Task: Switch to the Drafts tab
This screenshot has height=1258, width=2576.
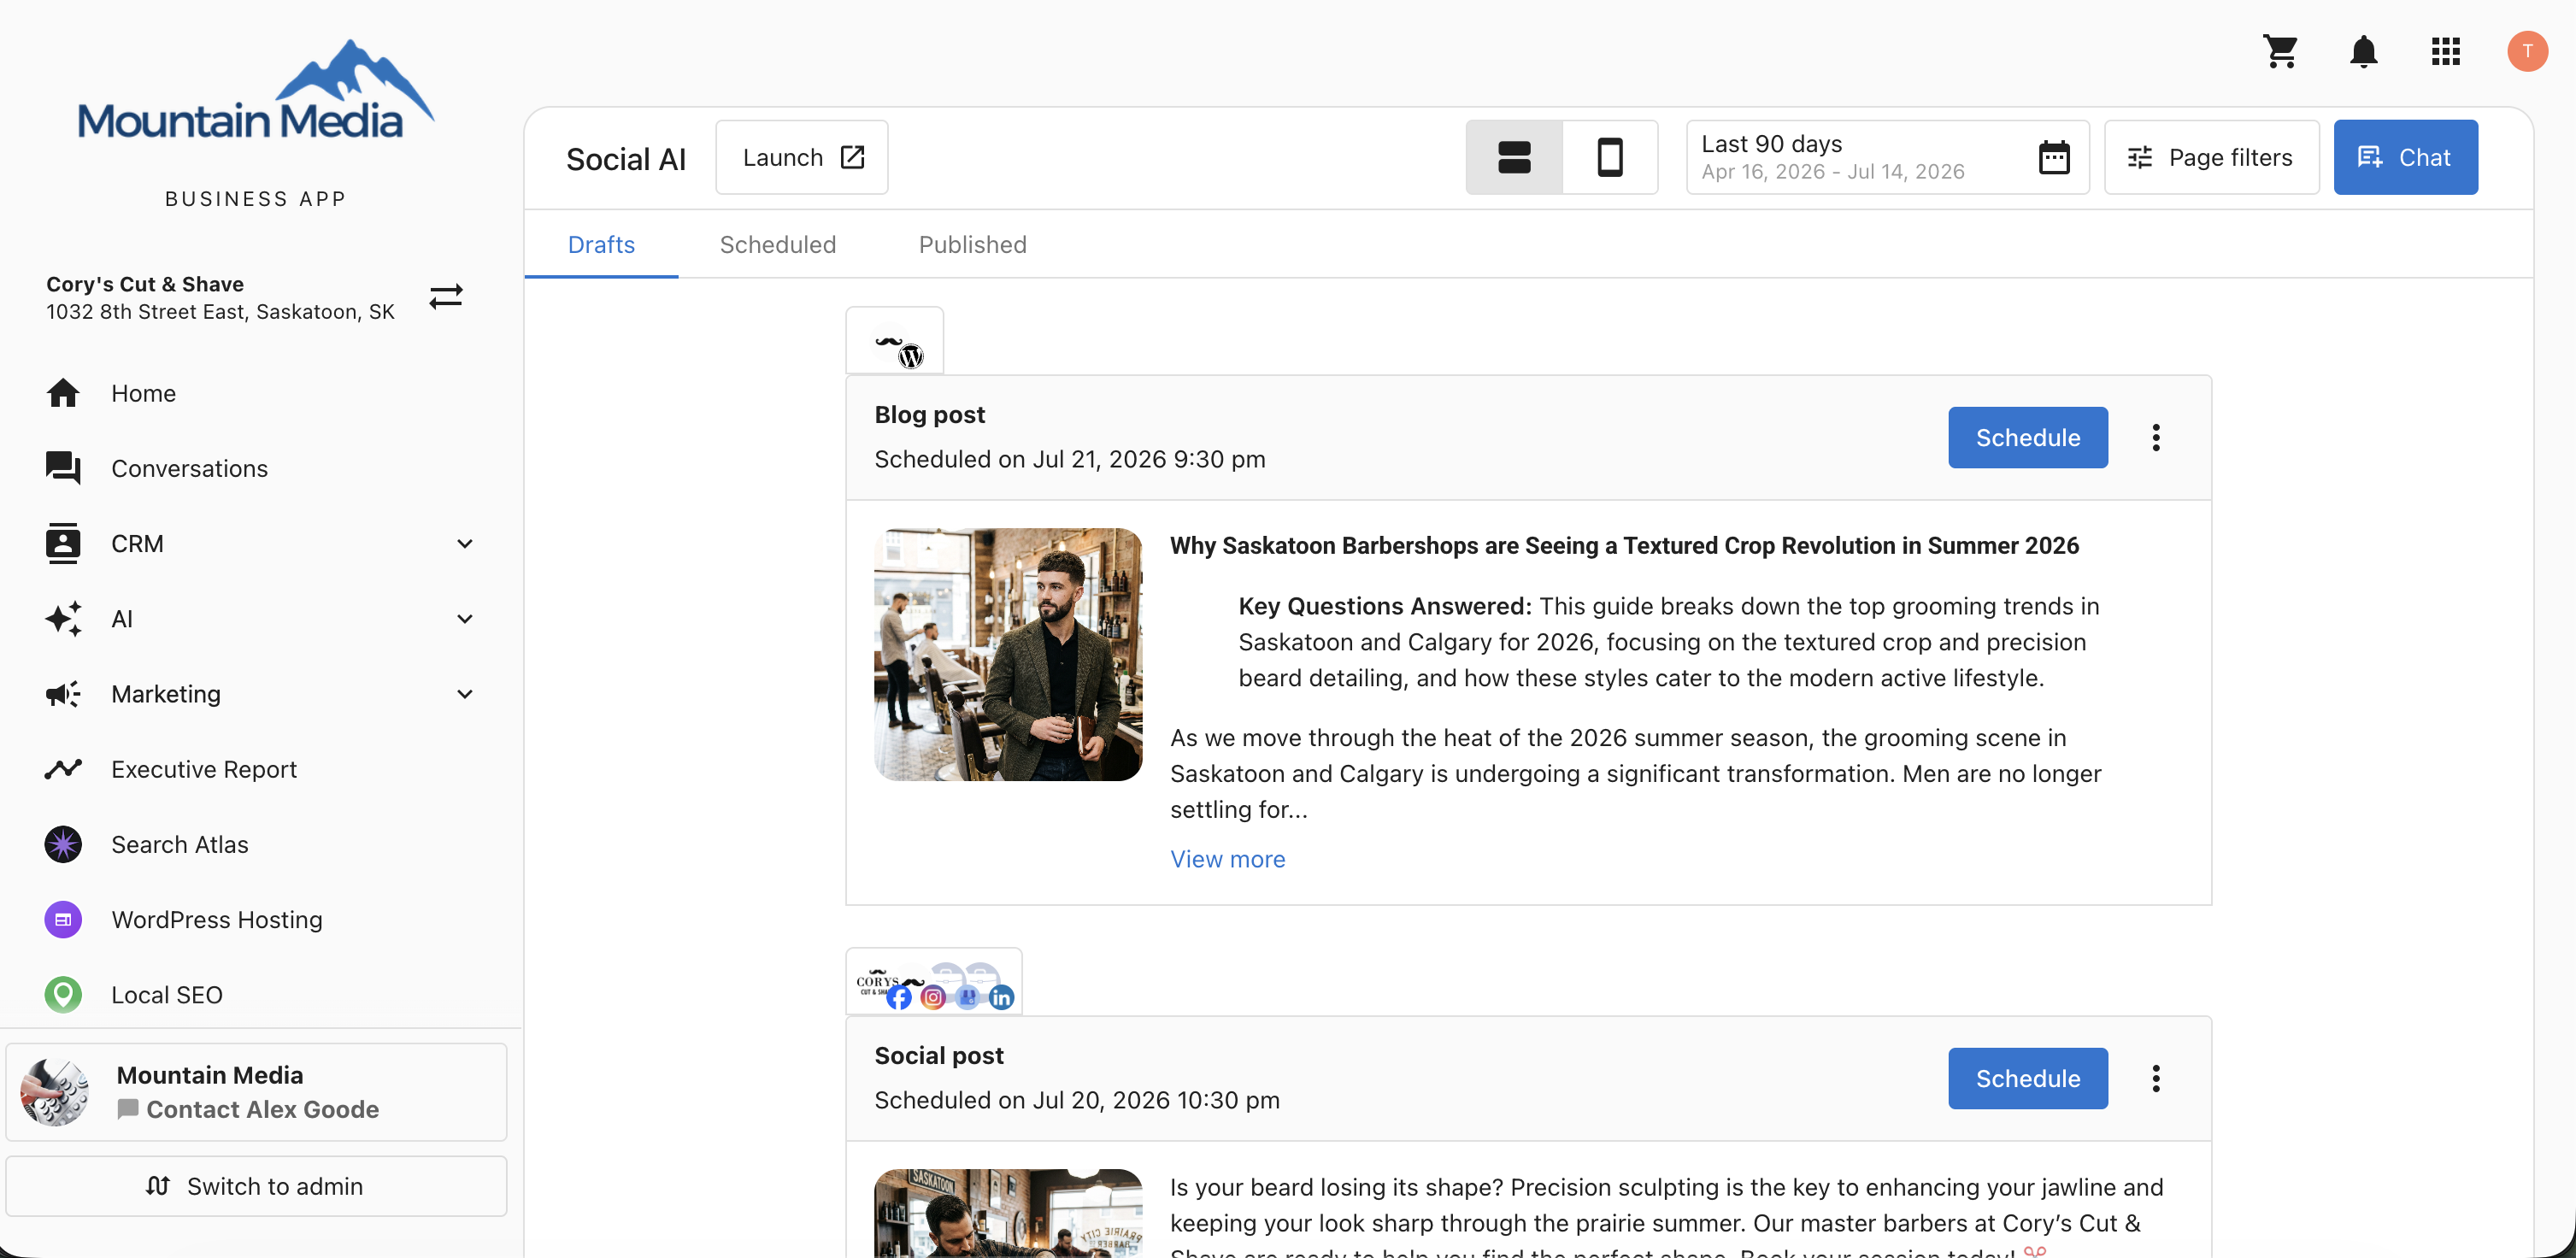Action: tap(601, 245)
